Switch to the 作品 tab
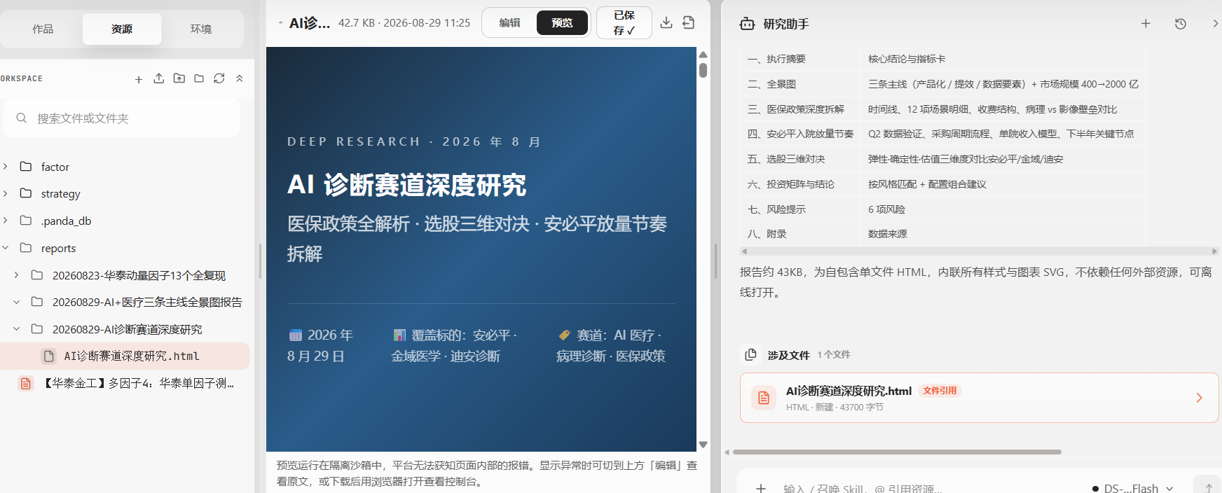1222x493 pixels. (x=43, y=29)
